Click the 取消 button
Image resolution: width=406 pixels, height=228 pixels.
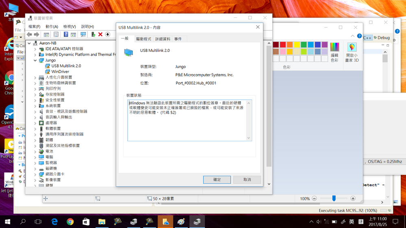tap(247, 180)
